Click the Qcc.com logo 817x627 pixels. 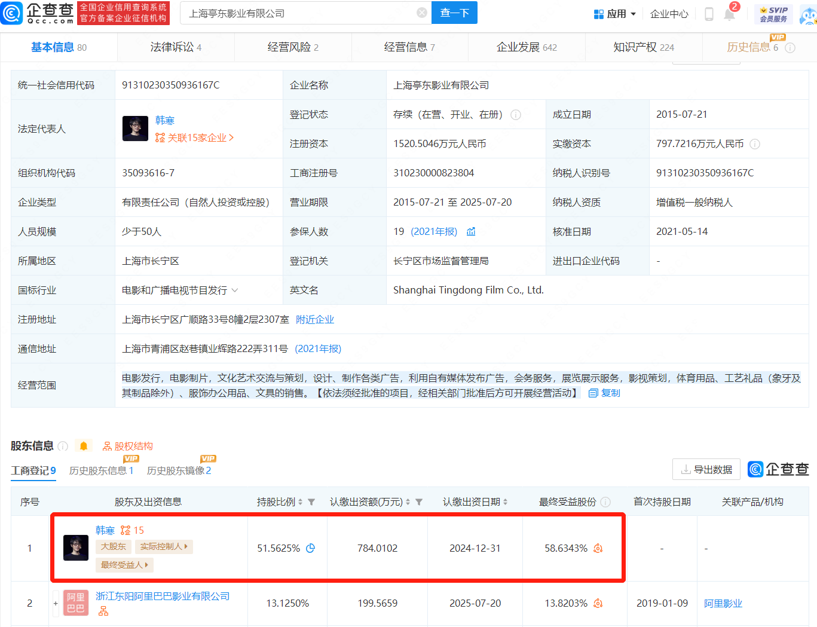(38, 13)
